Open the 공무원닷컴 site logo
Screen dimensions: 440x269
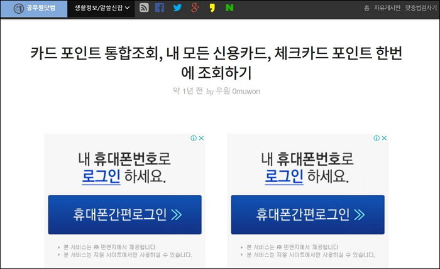click(34, 9)
